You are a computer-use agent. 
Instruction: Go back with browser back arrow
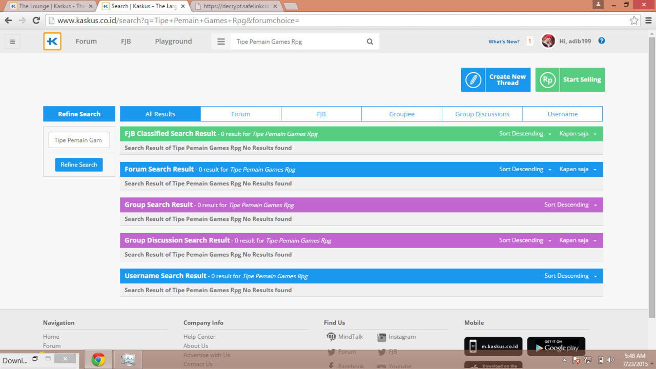coord(8,20)
